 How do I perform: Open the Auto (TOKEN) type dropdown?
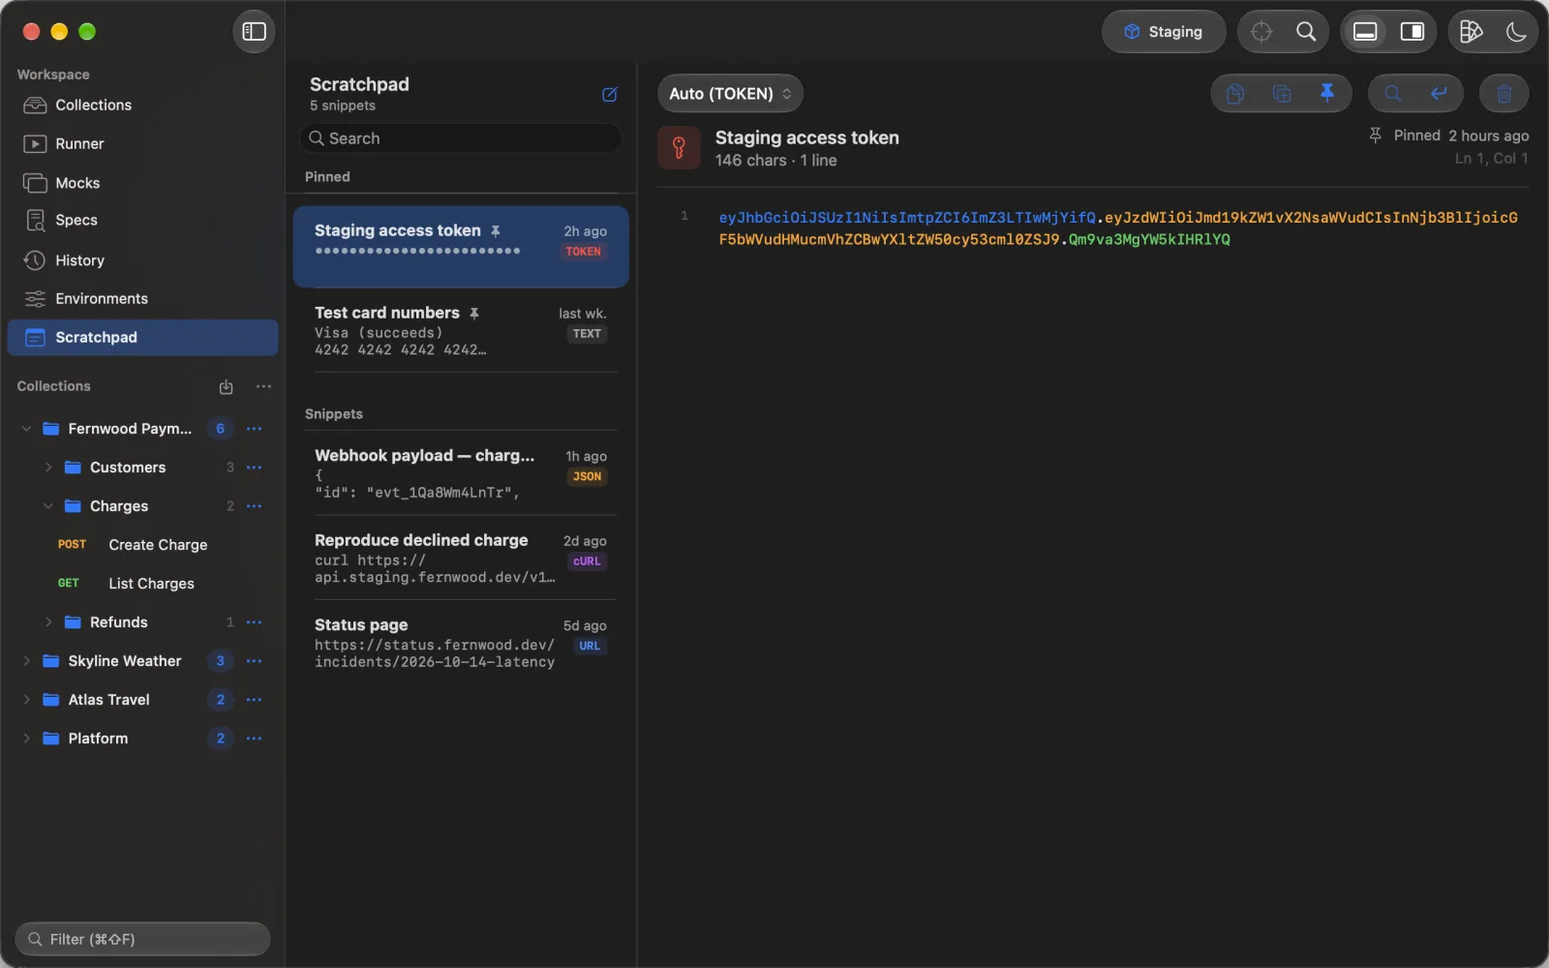[x=730, y=94]
